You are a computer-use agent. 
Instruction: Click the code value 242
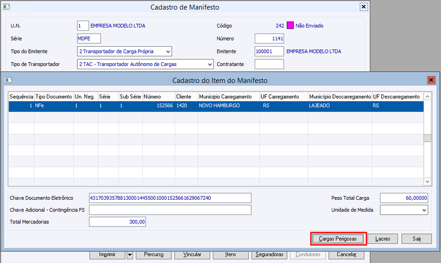coord(280,25)
